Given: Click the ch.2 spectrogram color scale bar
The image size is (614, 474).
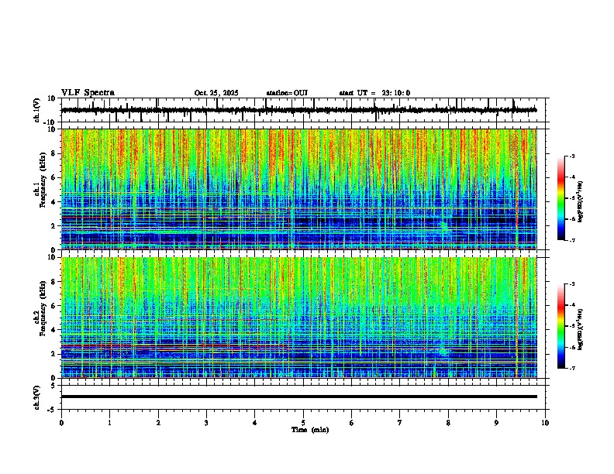Looking at the screenshot, I should coord(561,326).
